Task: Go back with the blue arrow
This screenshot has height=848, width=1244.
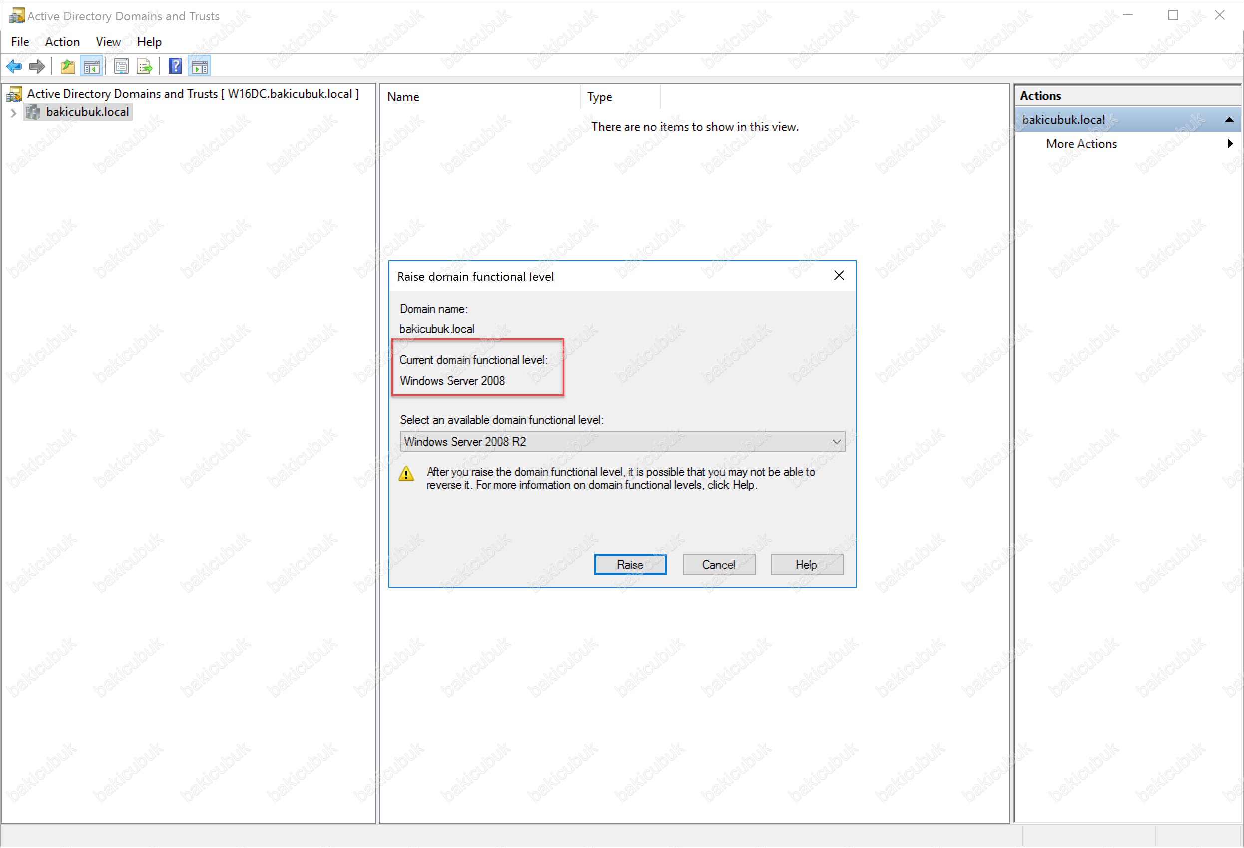Action: tap(14, 66)
